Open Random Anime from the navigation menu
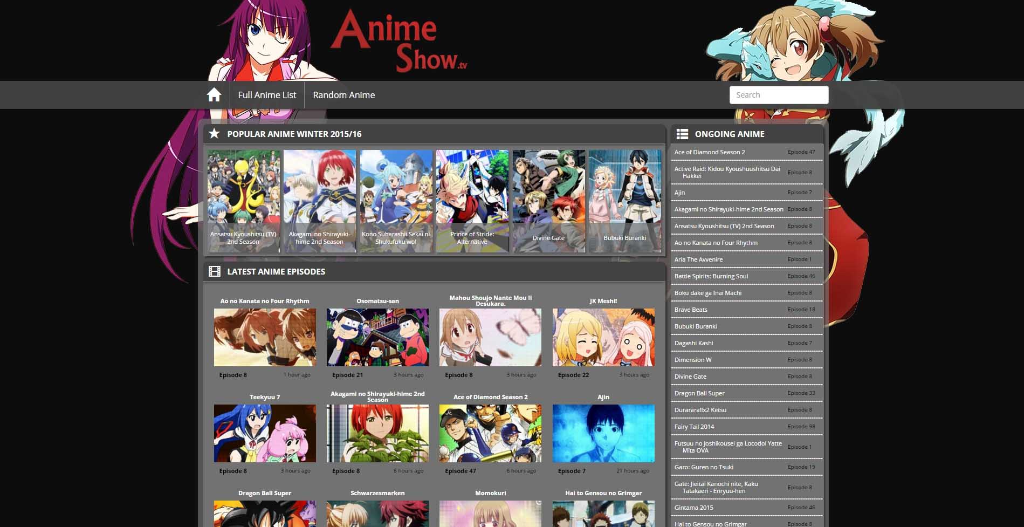1024x527 pixels. pyautogui.click(x=344, y=94)
